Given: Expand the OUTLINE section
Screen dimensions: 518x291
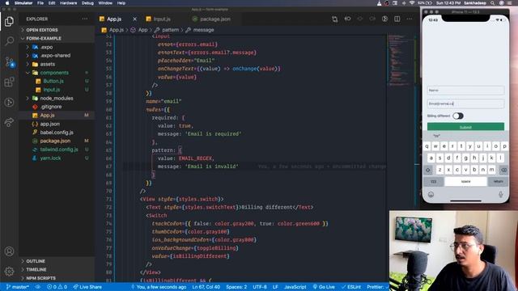Looking at the screenshot, I should pos(57,261).
